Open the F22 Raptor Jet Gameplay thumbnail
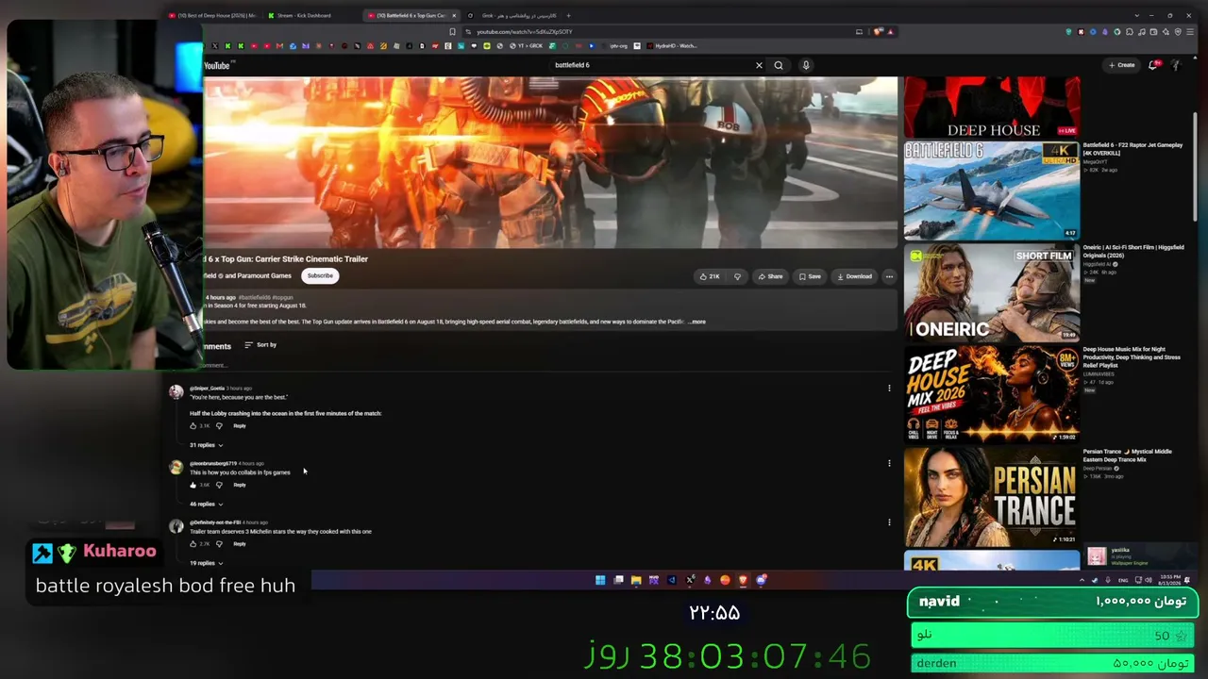Screen dimensions: 1208x679 coord(992,190)
